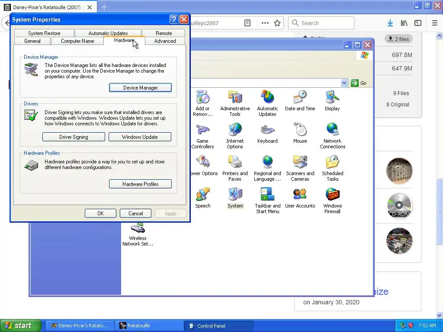Expand the Control Panel address bar dropdown
Viewport: 443px width, 332px height.
(x=344, y=83)
